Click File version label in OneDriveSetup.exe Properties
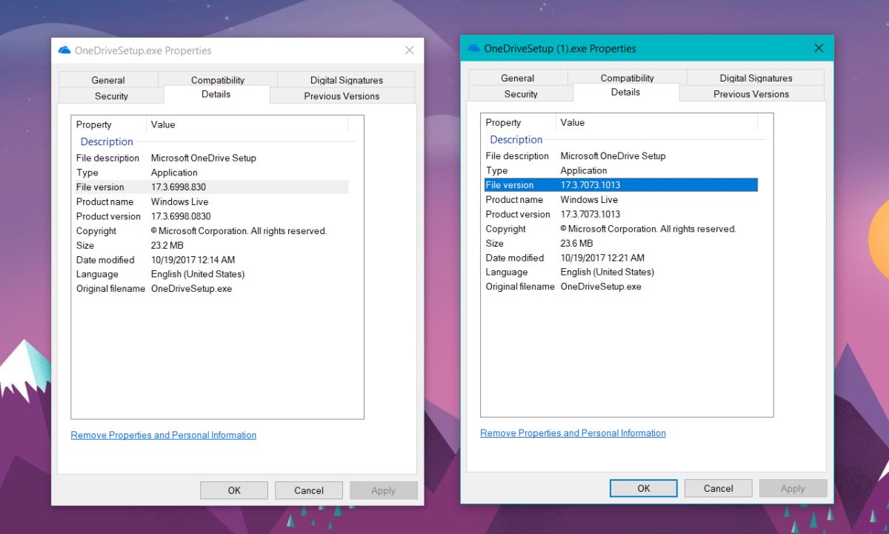The image size is (889, 534). (x=100, y=187)
